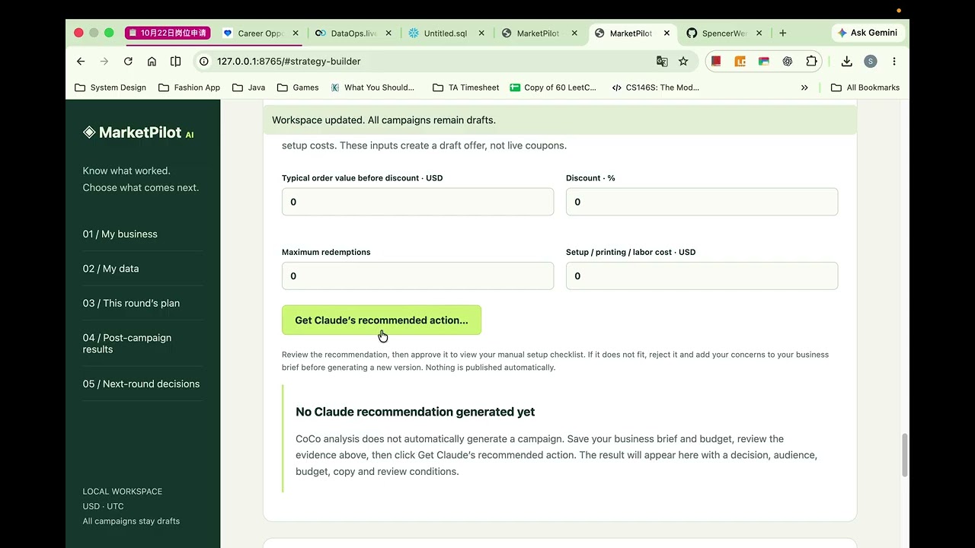Screen dimensions: 975x548
Task: Go to the browser home icon
Action: [152, 62]
